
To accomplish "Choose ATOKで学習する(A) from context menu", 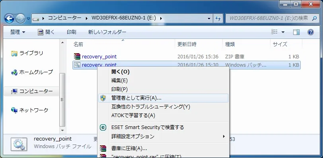I will [163, 116].
